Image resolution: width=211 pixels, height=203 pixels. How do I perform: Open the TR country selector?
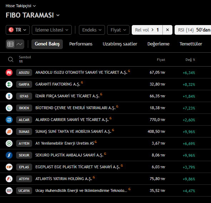pos(17,30)
